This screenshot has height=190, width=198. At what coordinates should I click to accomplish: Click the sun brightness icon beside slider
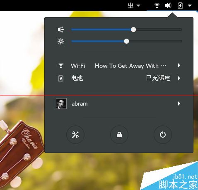pyautogui.click(x=61, y=41)
